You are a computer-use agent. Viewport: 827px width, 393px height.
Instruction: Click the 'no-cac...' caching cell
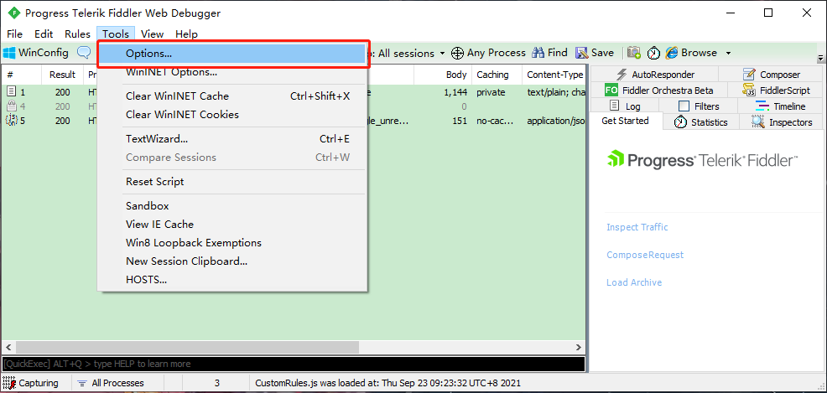click(493, 121)
